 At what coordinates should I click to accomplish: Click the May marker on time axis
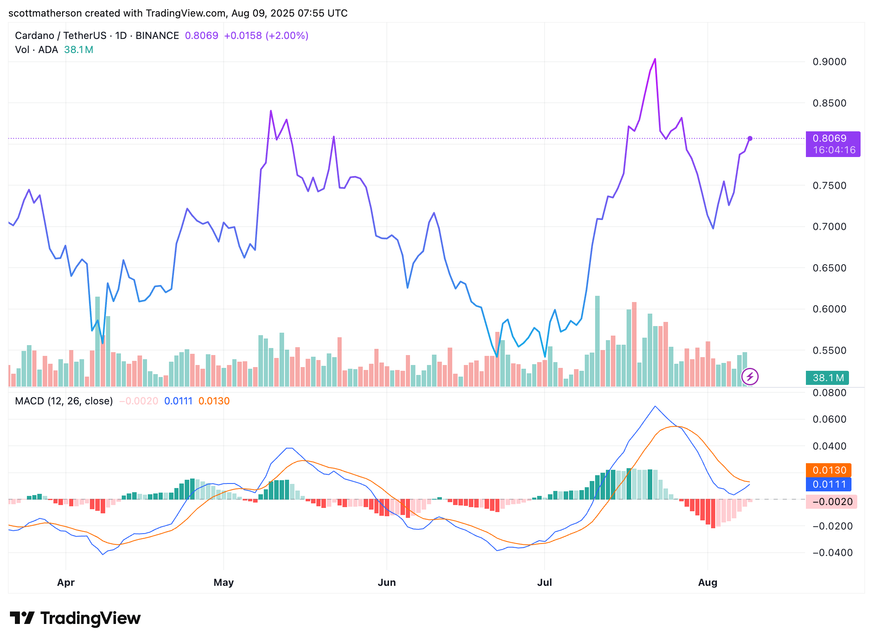224,583
